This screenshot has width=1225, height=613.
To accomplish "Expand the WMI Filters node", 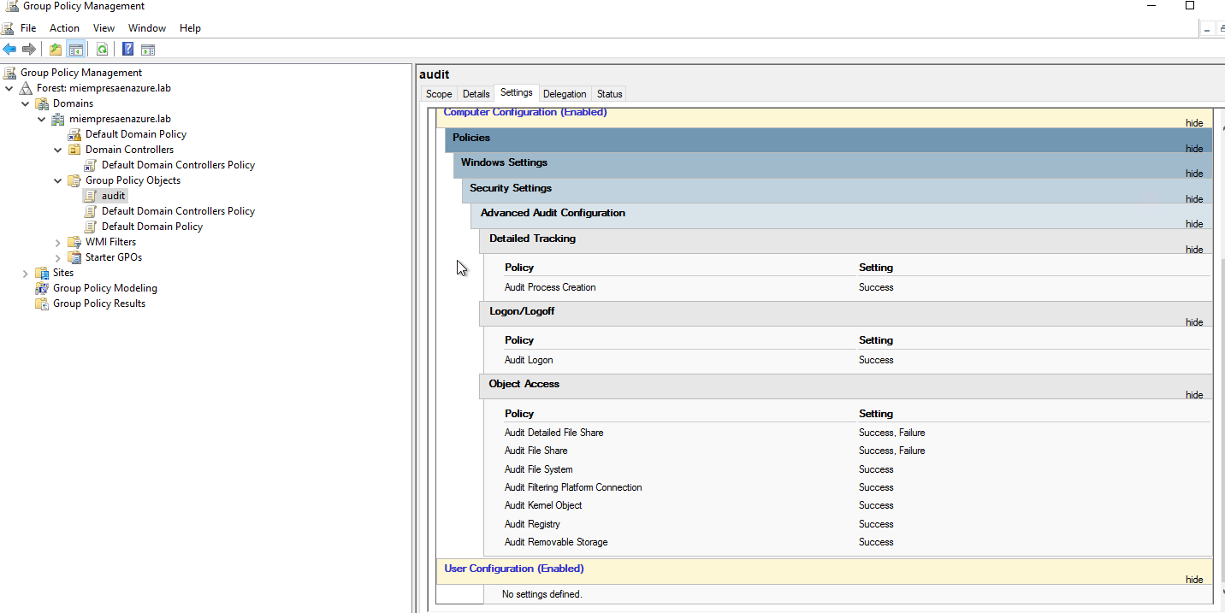I will coord(58,242).
